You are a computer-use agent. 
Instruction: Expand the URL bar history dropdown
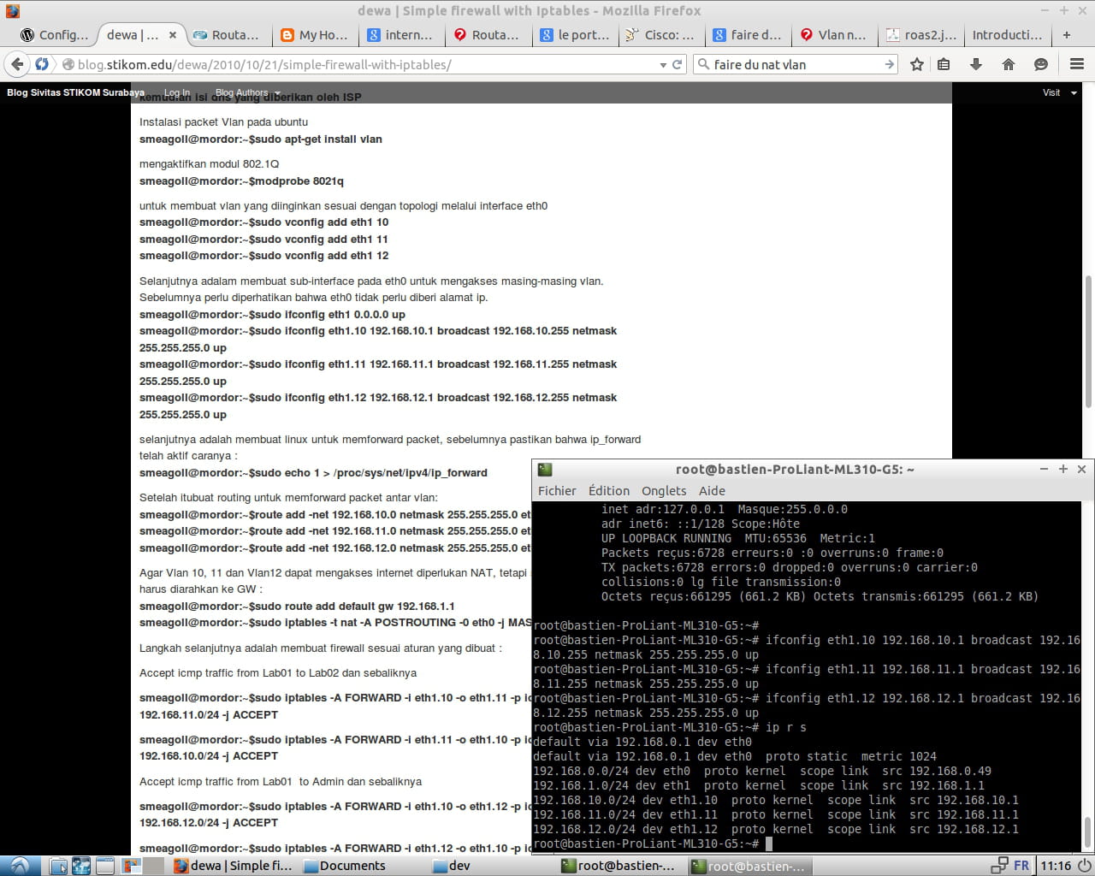663,64
